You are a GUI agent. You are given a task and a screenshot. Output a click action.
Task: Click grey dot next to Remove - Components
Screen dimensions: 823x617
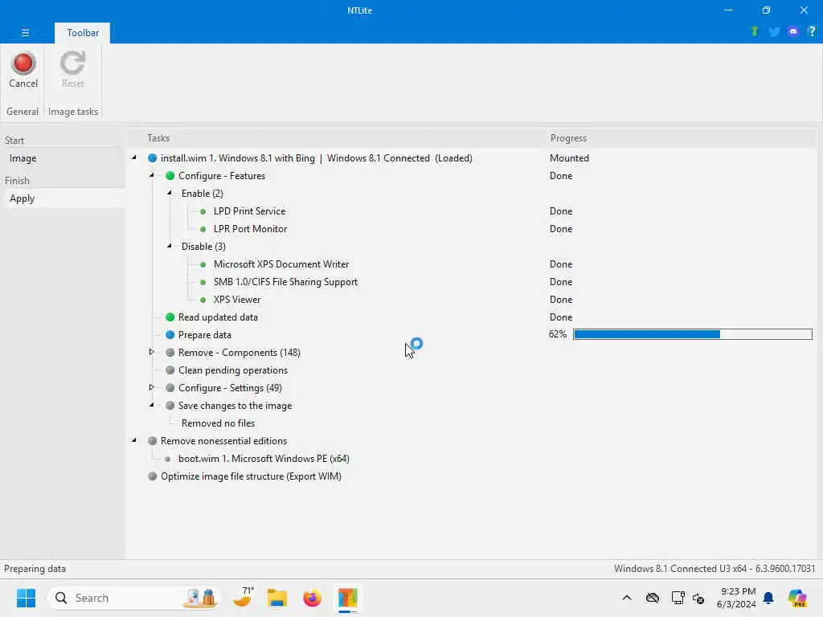pos(170,353)
